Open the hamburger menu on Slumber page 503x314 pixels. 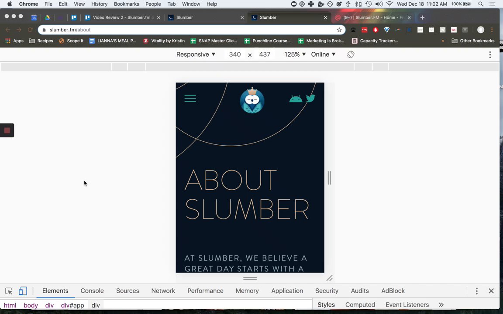pos(190,99)
